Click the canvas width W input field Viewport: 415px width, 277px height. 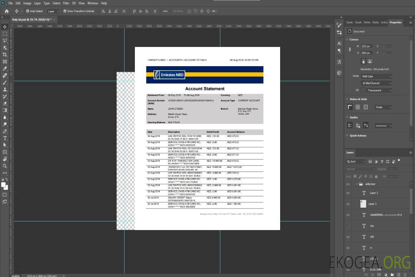[x=367, y=46]
